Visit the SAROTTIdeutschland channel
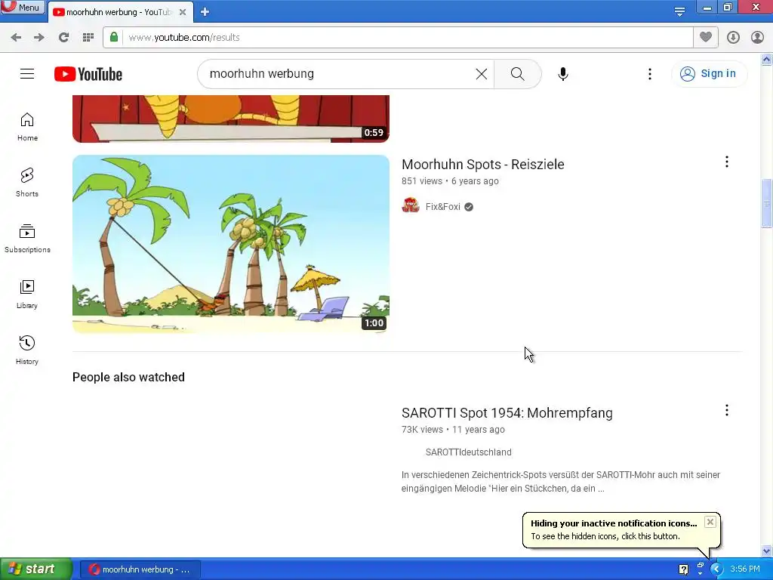 coord(468,452)
